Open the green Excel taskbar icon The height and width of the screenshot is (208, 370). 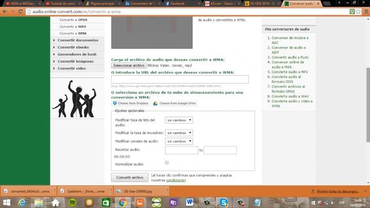tap(106, 202)
